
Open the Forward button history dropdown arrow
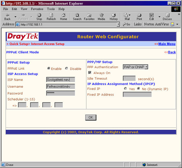31,16
